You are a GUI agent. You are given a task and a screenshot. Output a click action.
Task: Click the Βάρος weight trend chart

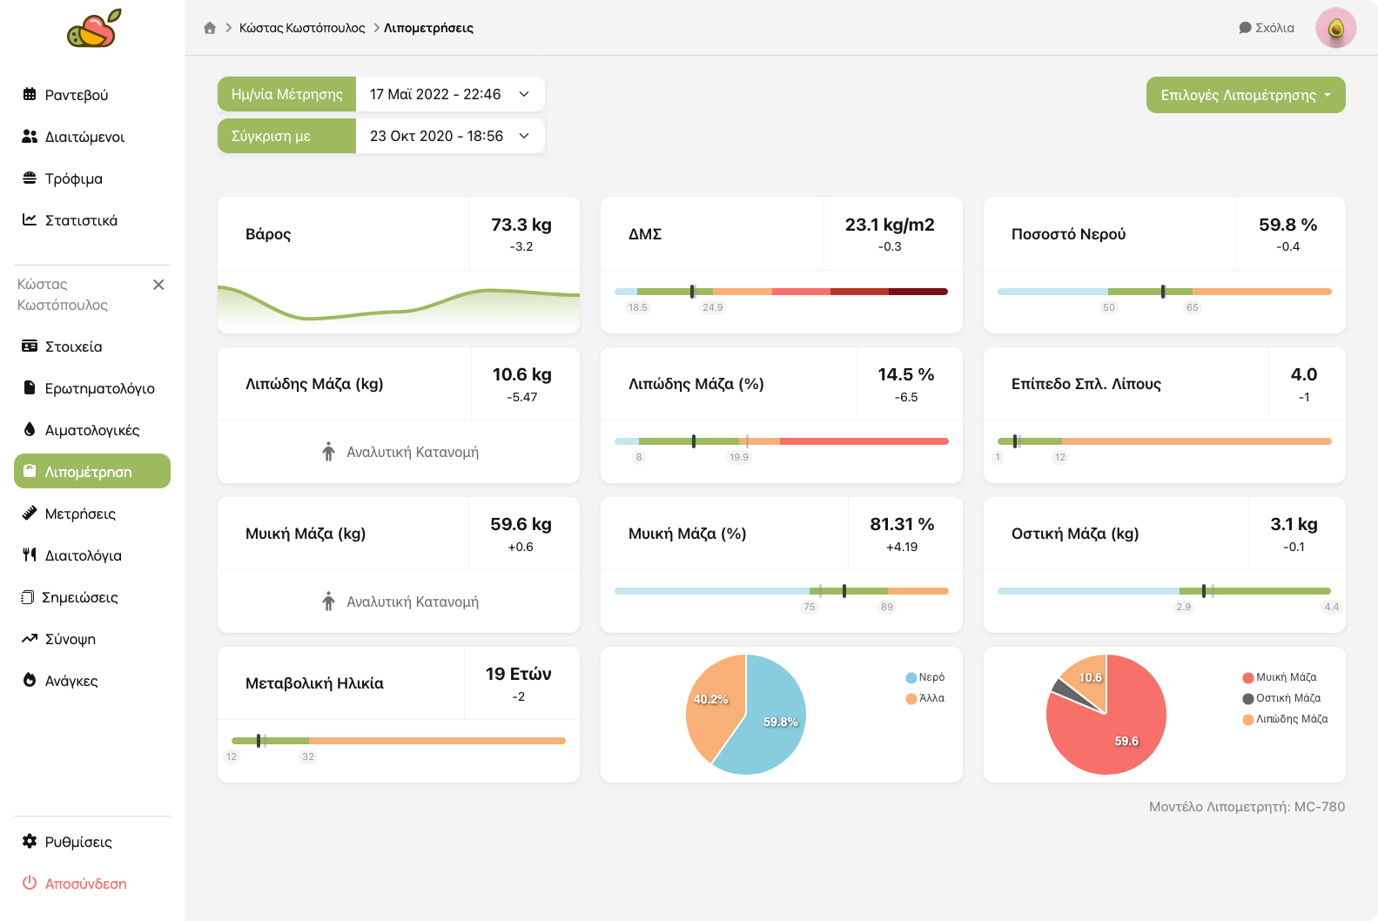398,306
